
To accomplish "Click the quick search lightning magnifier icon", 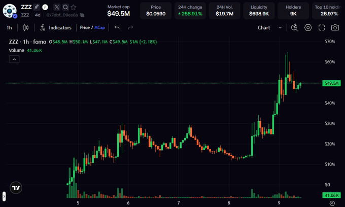I will coord(294,27).
